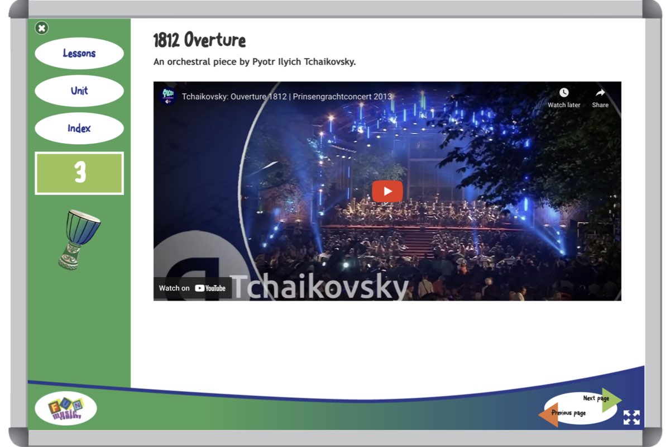Click the Watch later clock icon

click(564, 93)
